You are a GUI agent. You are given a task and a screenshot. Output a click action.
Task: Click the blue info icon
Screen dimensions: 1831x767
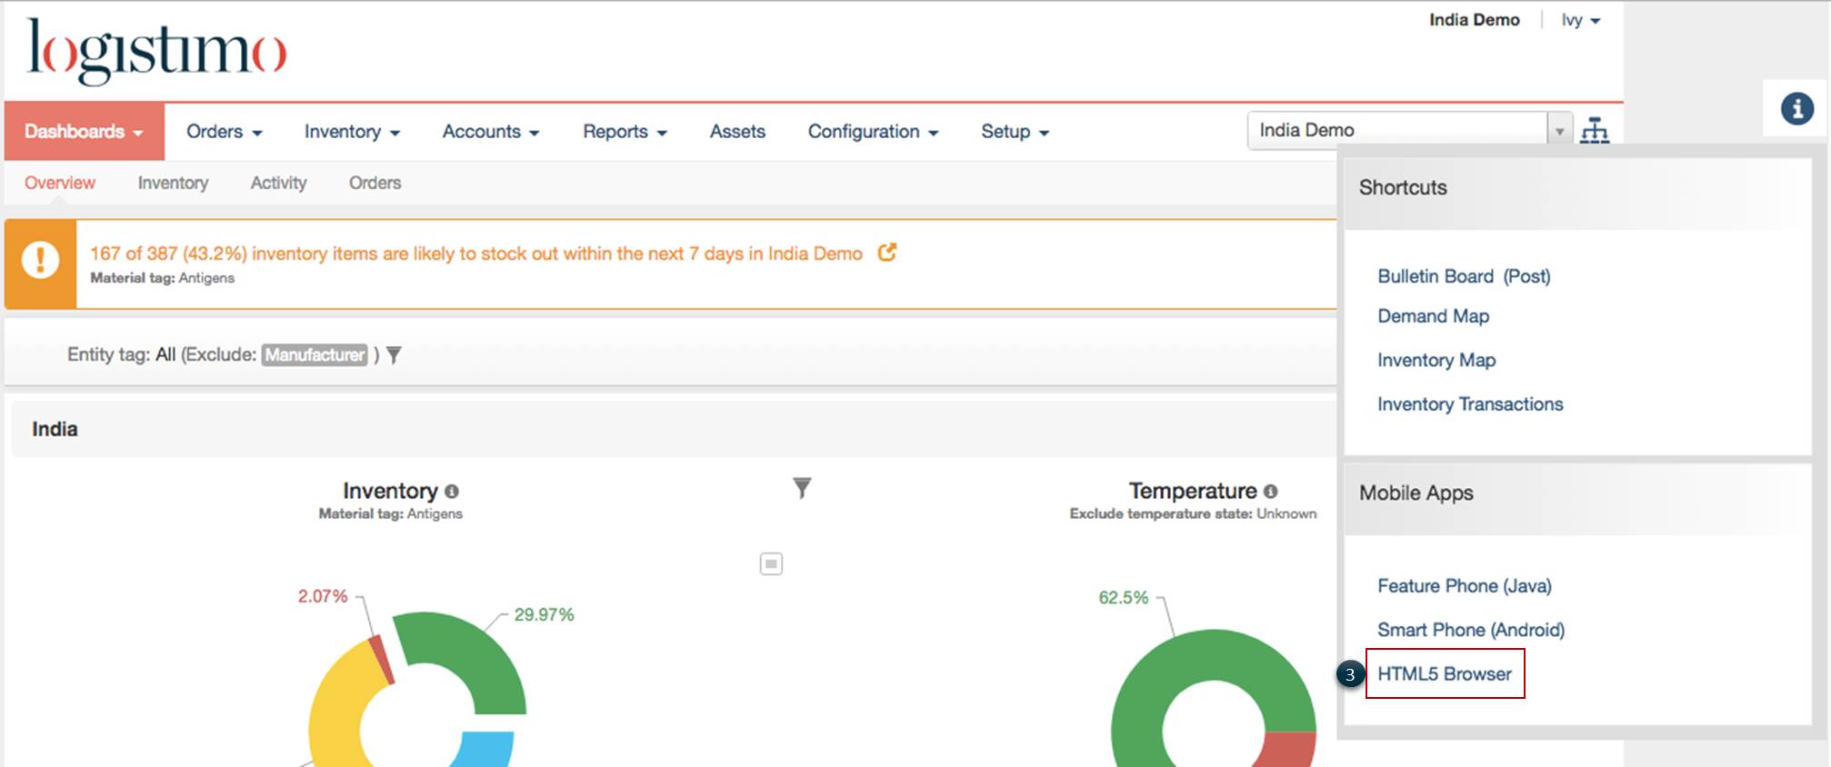coord(1796,109)
